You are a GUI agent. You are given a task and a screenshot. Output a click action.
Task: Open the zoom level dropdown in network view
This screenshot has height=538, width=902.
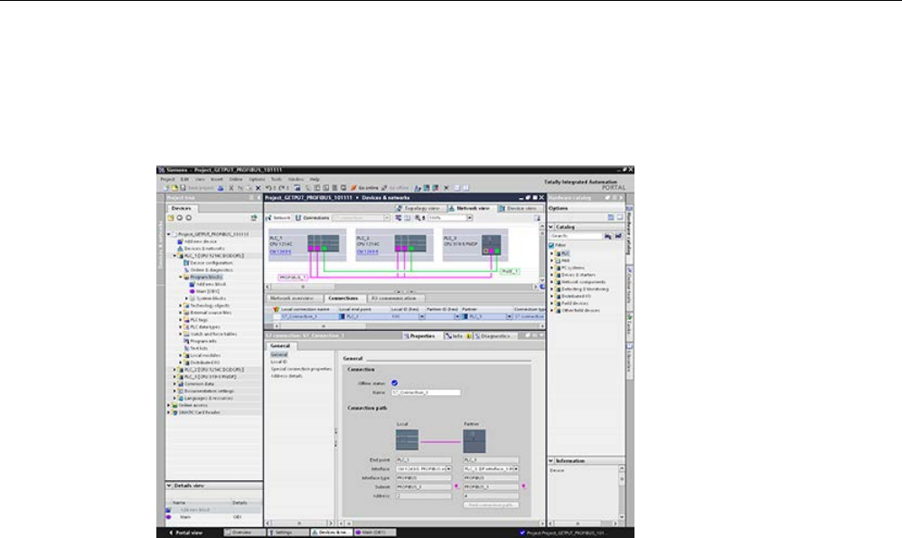coord(469,218)
